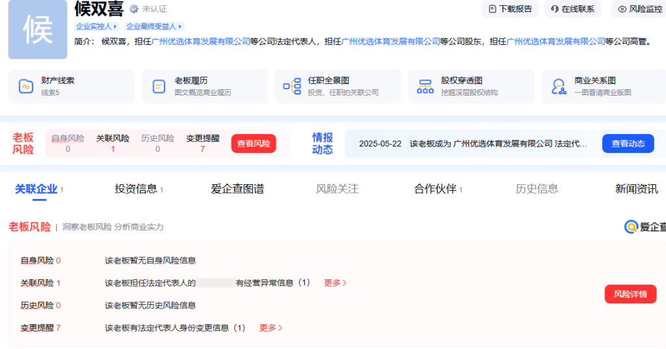
Task: Click the 爱企查 logo icon
Action: coord(631,227)
